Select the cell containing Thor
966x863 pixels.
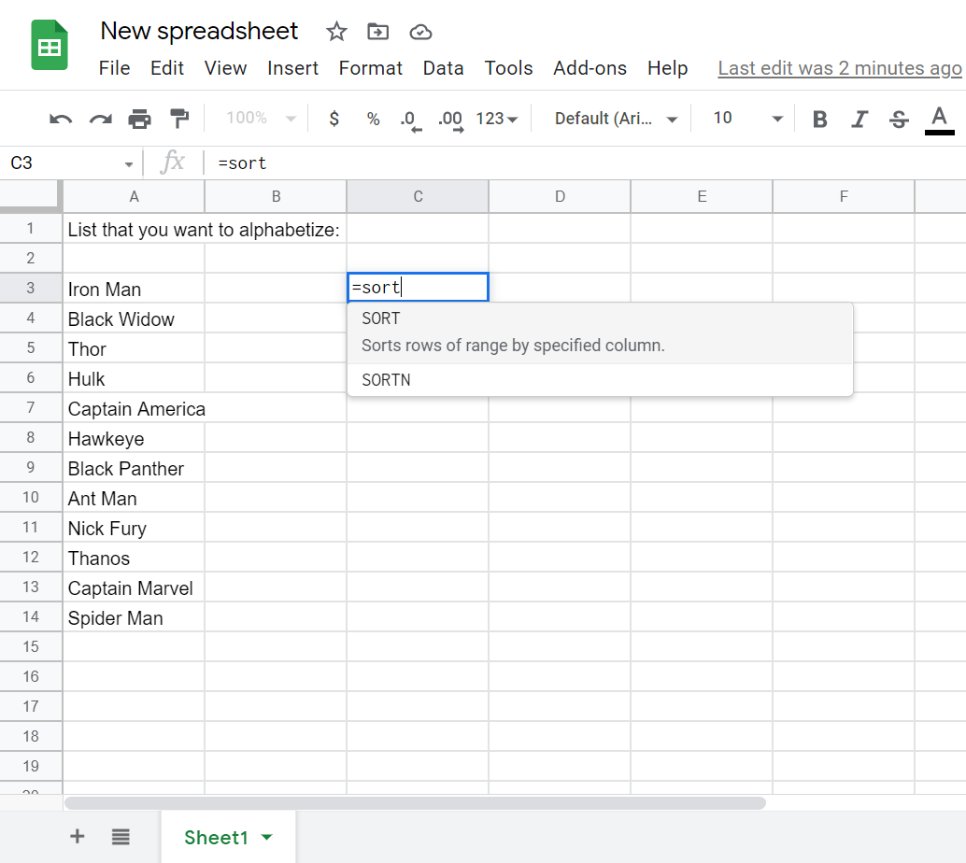pyautogui.click(x=134, y=348)
